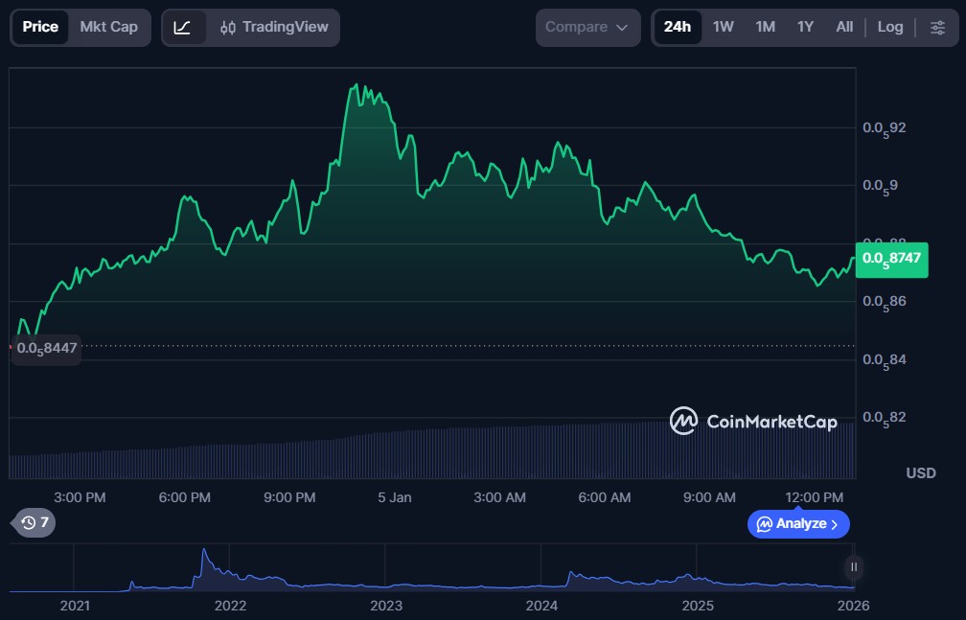
Task: Select the 24h time range
Action: [x=677, y=28]
